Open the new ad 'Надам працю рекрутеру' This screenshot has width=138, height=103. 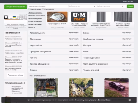coord(14,53)
